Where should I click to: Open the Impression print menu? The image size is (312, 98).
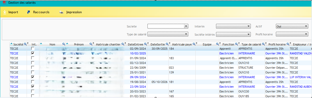coord(71,12)
